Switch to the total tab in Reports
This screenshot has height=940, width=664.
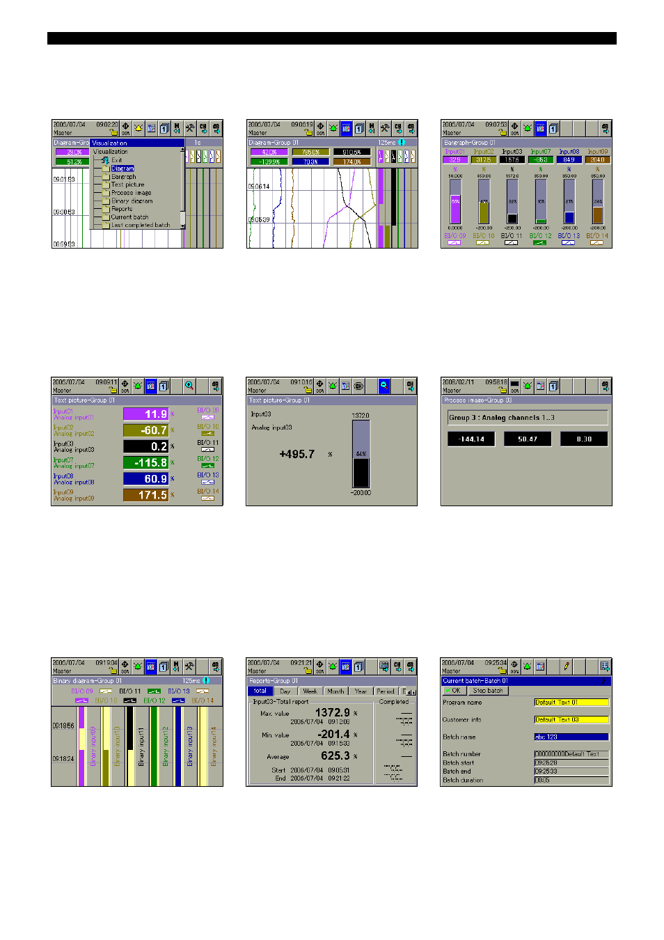tap(260, 691)
